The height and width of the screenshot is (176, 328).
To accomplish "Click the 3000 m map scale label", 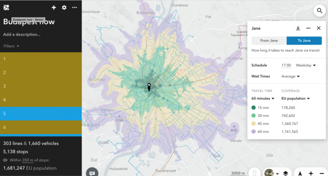I will point(238,173).
